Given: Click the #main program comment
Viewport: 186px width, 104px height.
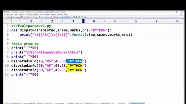Looking at the screenshot, I should tap(25, 44).
